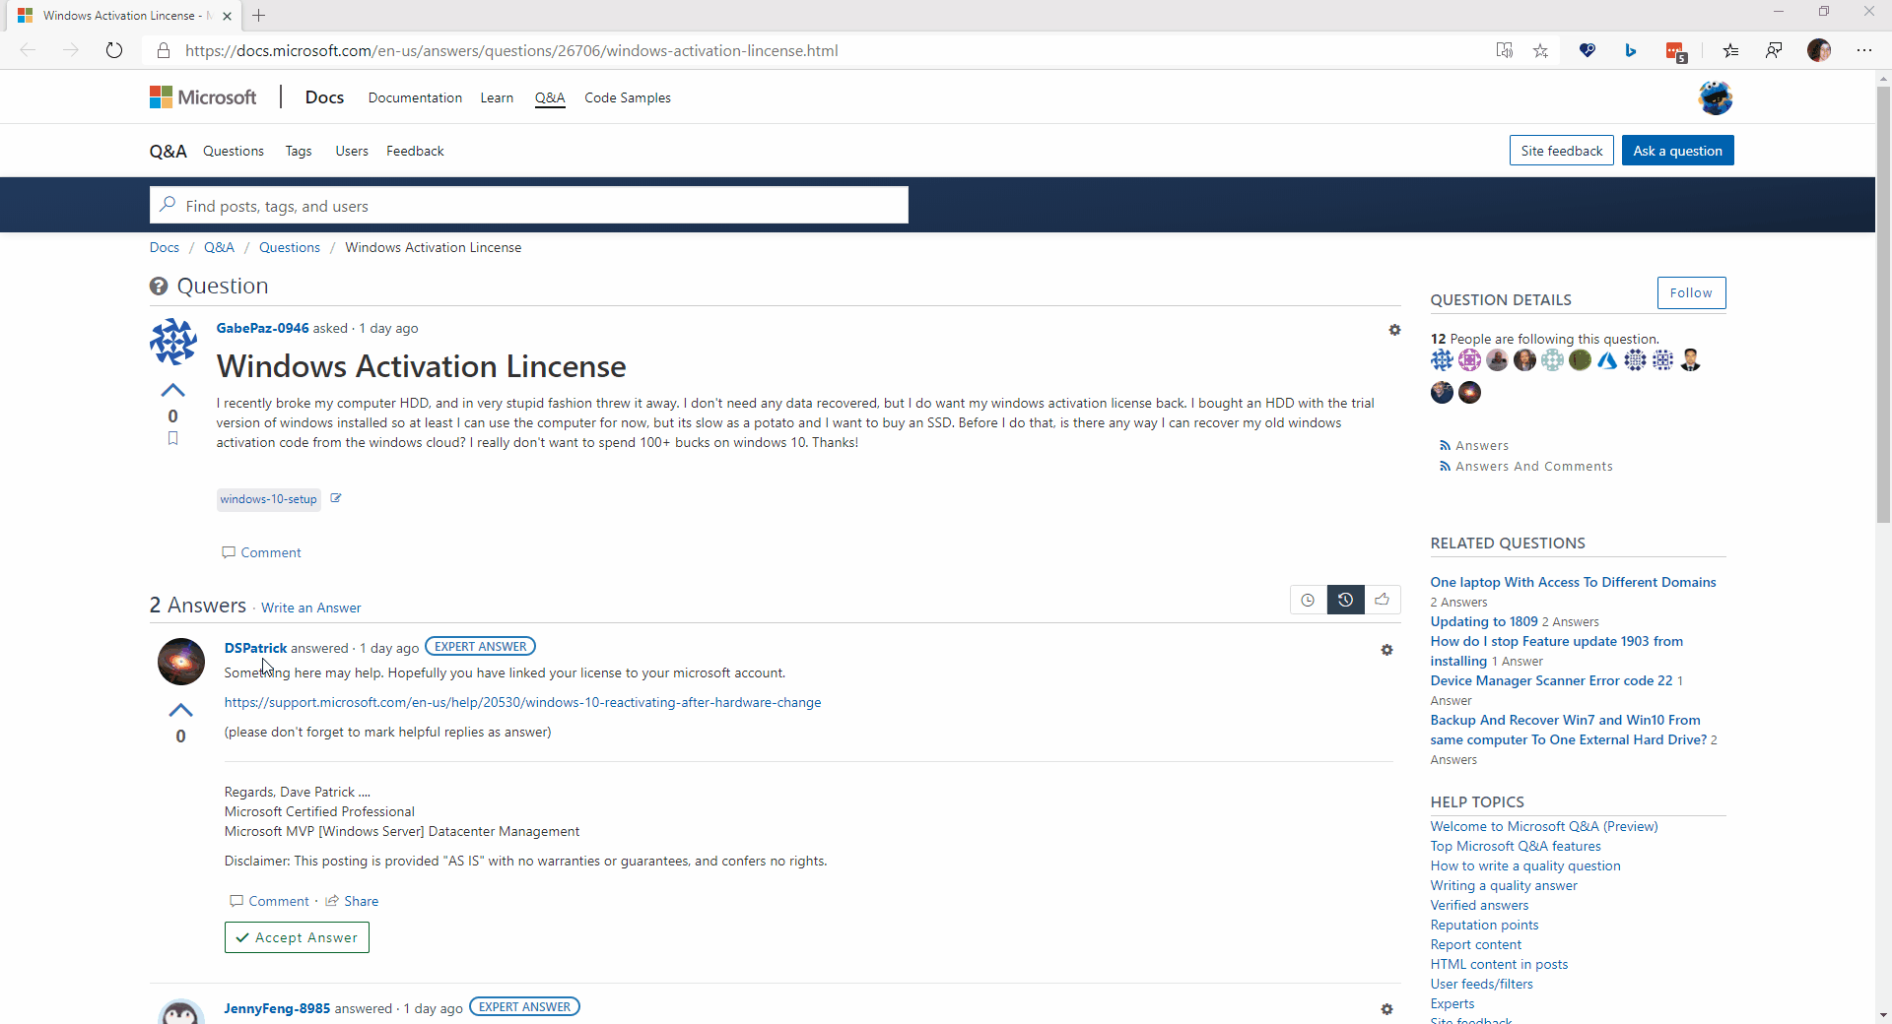The width and height of the screenshot is (1892, 1024).
Task: Open gear options on DSPatrick's answer
Action: pos(1386,650)
